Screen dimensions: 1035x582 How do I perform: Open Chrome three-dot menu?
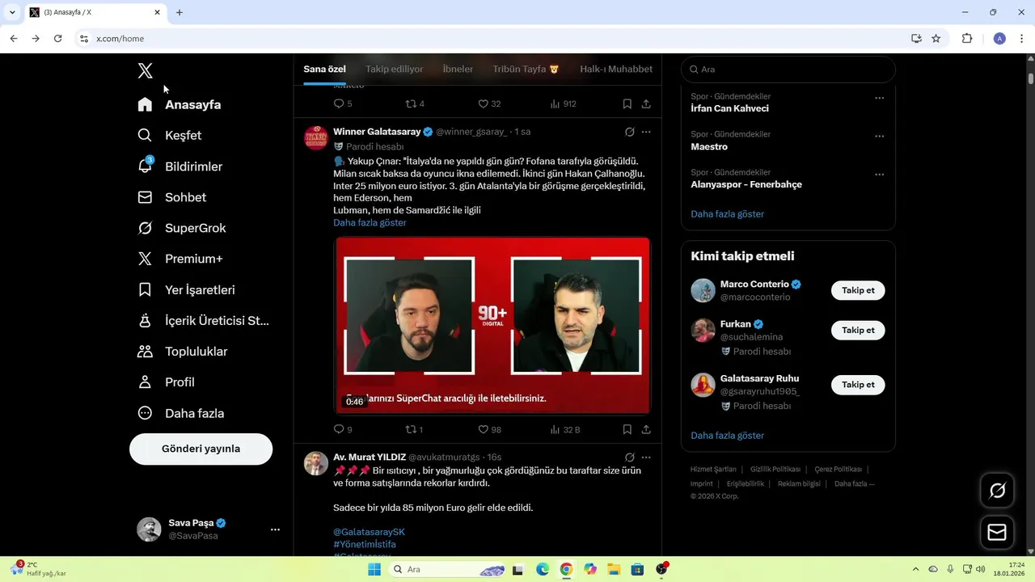click(1022, 38)
